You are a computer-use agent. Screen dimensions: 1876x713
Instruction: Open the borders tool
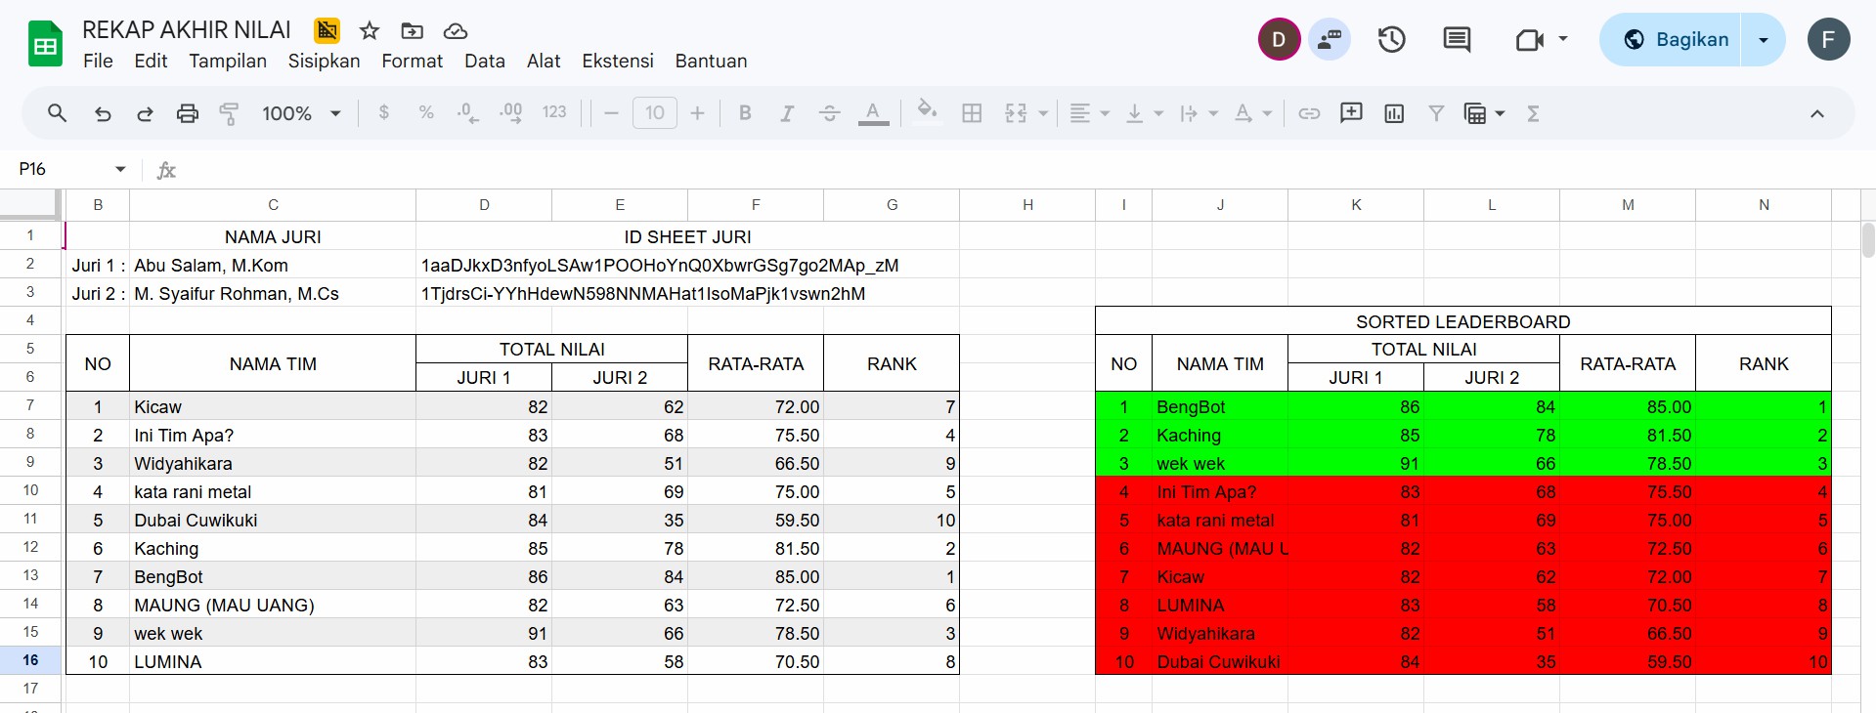coord(972,113)
